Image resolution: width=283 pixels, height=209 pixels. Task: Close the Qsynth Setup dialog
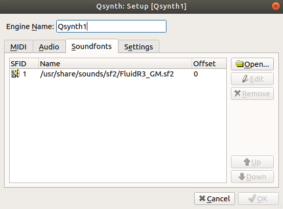[276, 6]
